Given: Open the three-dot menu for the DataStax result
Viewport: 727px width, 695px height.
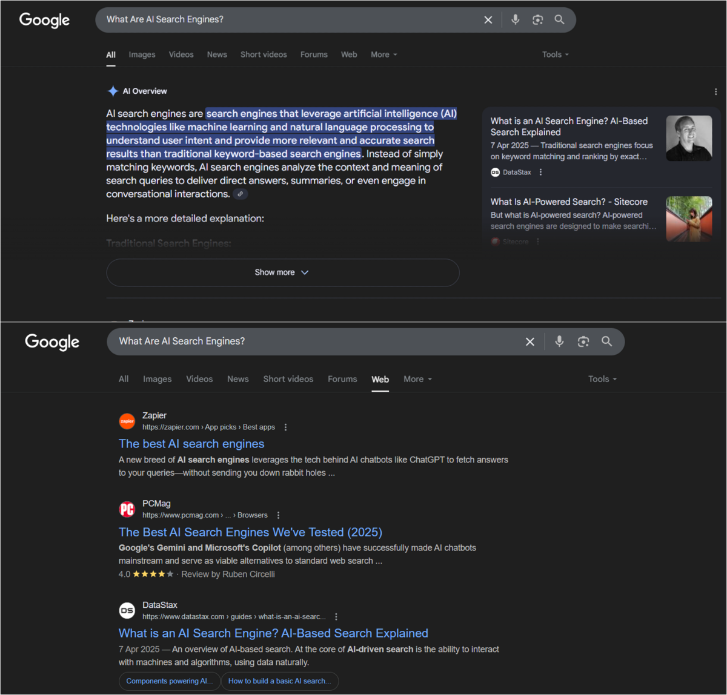Looking at the screenshot, I should point(336,617).
